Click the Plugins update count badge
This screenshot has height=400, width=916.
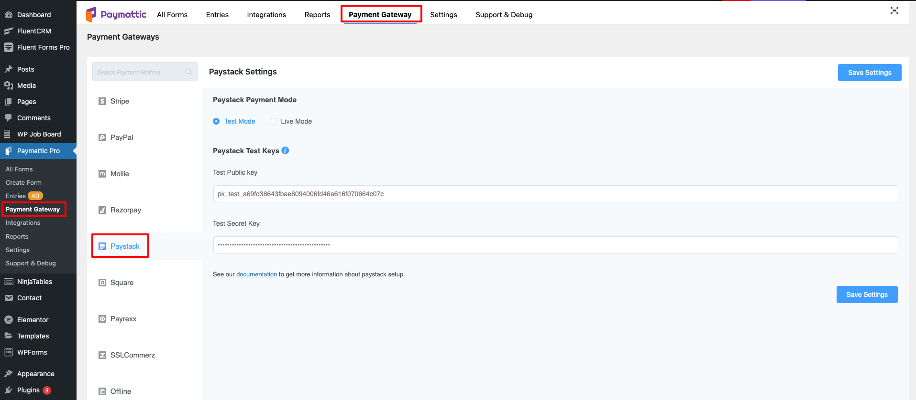coord(47,390)
